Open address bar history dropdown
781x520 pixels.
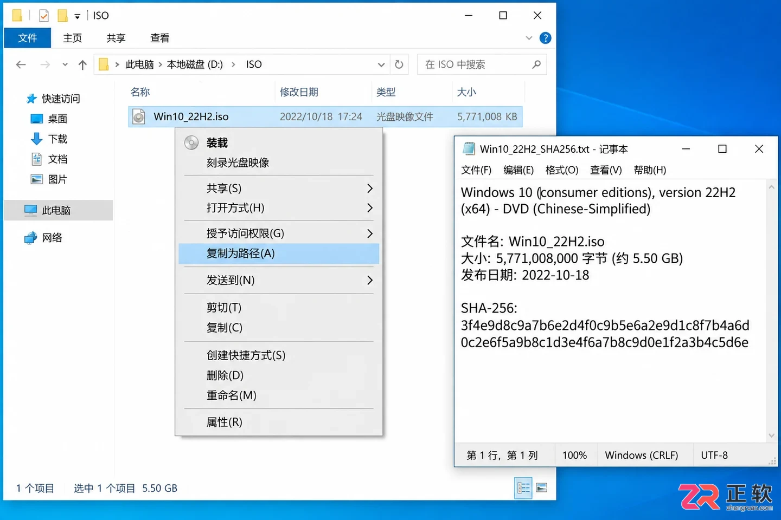pyautogui.click(x=381, y=64)
